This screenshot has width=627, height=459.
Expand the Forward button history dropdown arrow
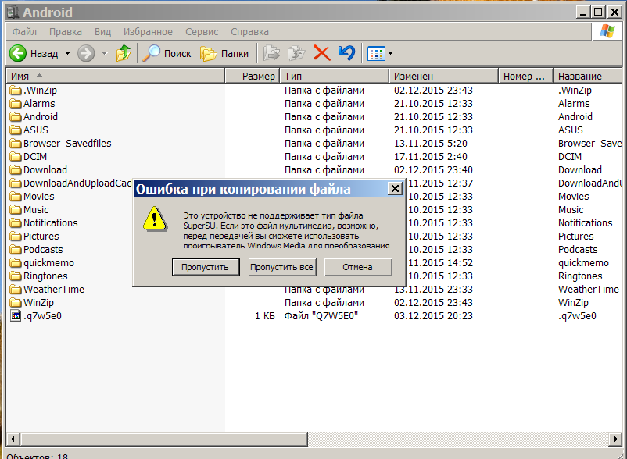tap(104, 53)
